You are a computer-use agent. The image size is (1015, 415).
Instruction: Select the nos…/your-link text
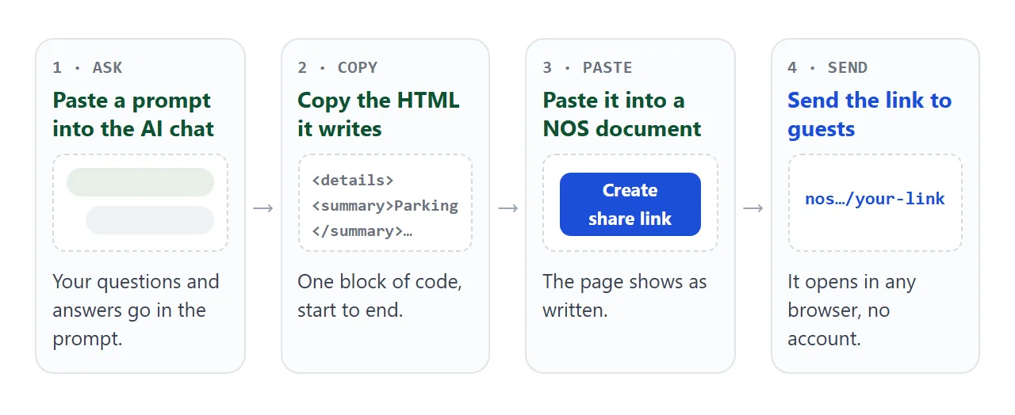(x=875, y=199)
